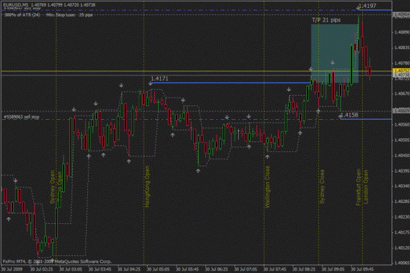Screen dimensions: 410x273
Task: Click the '30 Jul 07:05' time axis label
Action: pyautogui.click(x=245, y=269)
